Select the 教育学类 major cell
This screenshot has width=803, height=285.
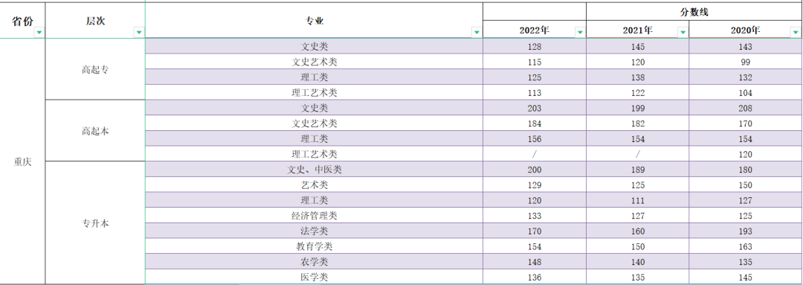pos(315,246)
